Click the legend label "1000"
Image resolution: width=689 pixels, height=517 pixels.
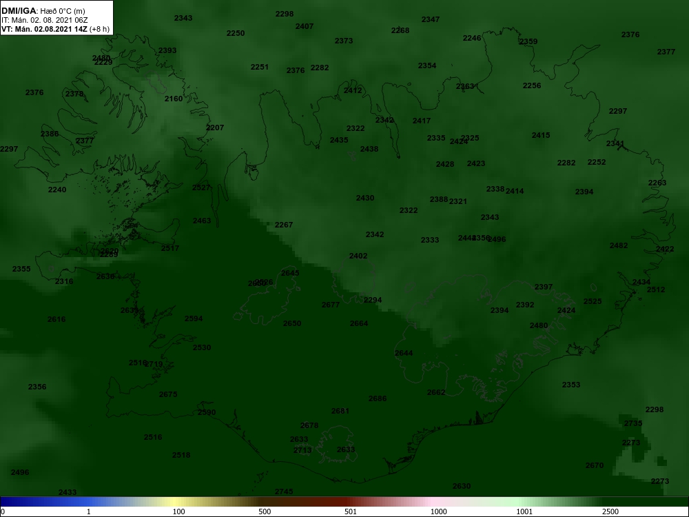(x=438, y=511)
